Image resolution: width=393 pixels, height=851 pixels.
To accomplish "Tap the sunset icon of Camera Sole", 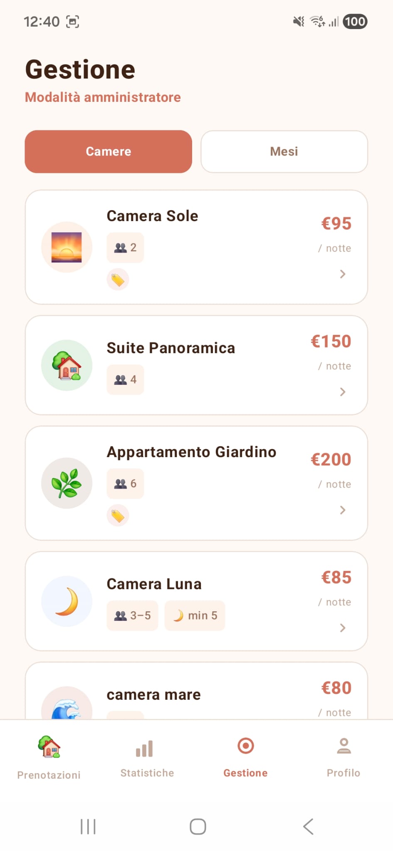I will tap(67, 247).
